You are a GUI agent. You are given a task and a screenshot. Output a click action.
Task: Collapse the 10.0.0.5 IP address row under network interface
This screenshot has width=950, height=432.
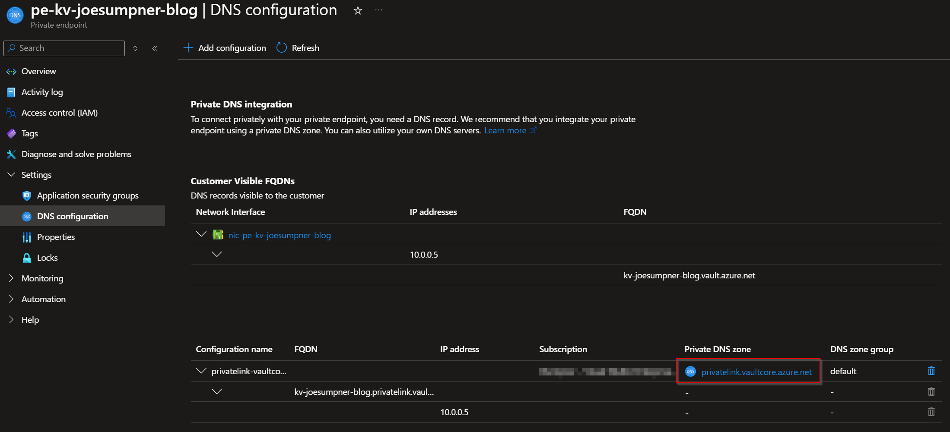pos(217,255)
